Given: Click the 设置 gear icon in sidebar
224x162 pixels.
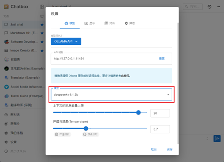Looking at the screenshot, I should click(x=6, y=142).
